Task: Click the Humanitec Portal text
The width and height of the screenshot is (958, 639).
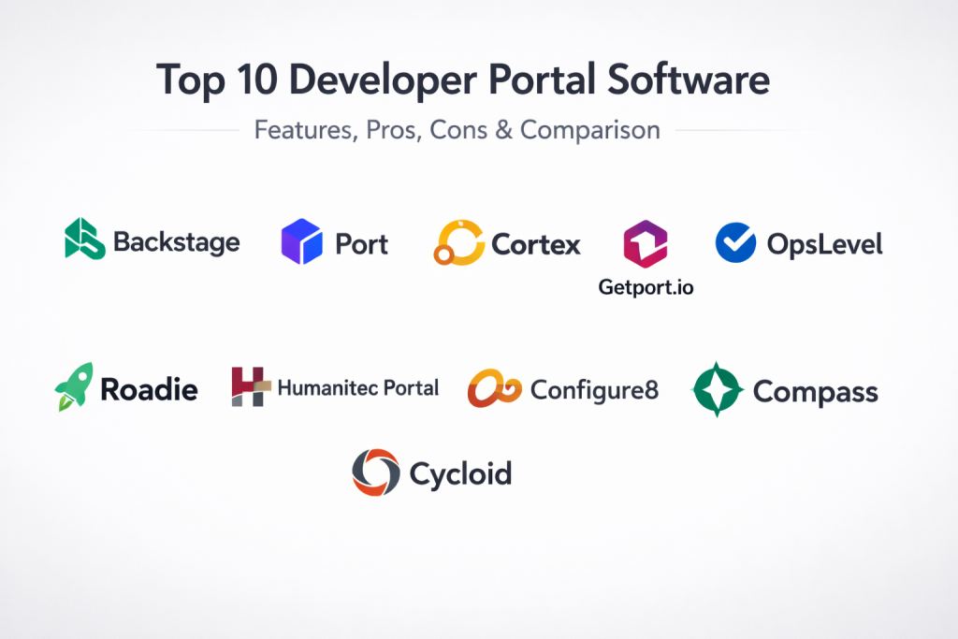Action: coord(358,387)
